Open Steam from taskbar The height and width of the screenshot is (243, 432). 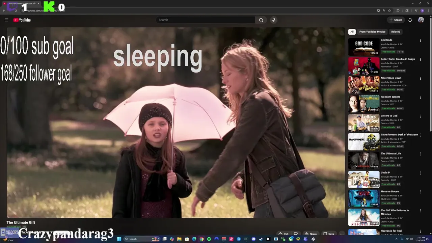coord(261,239)
